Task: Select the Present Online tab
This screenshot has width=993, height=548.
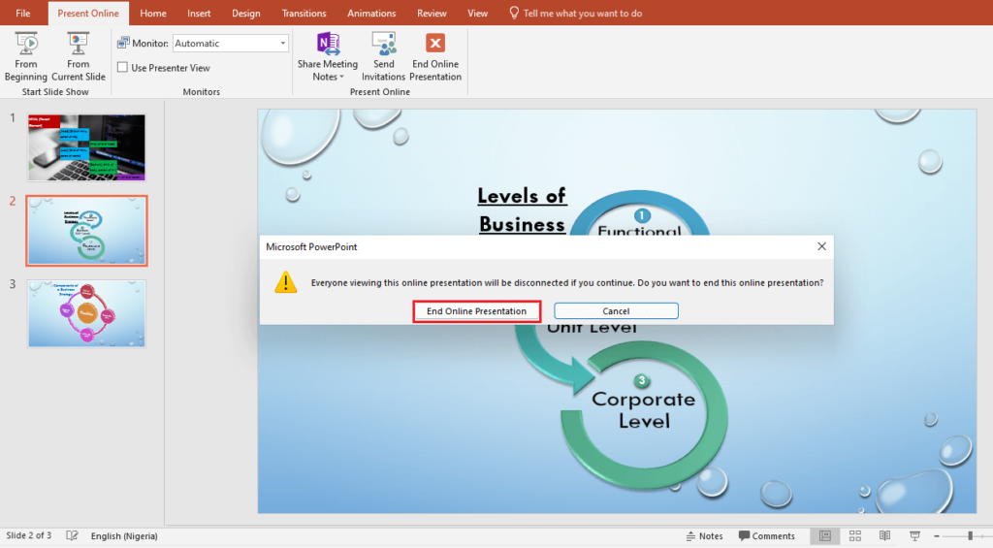Action: 88,13
